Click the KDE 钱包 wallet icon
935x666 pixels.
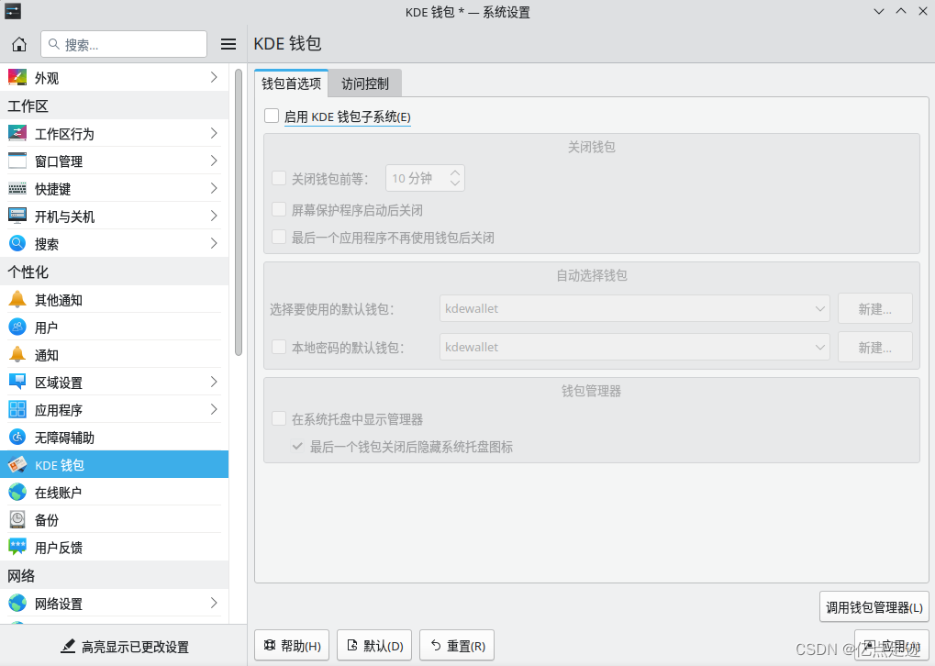pyautogui.click(x=17, y=464)
